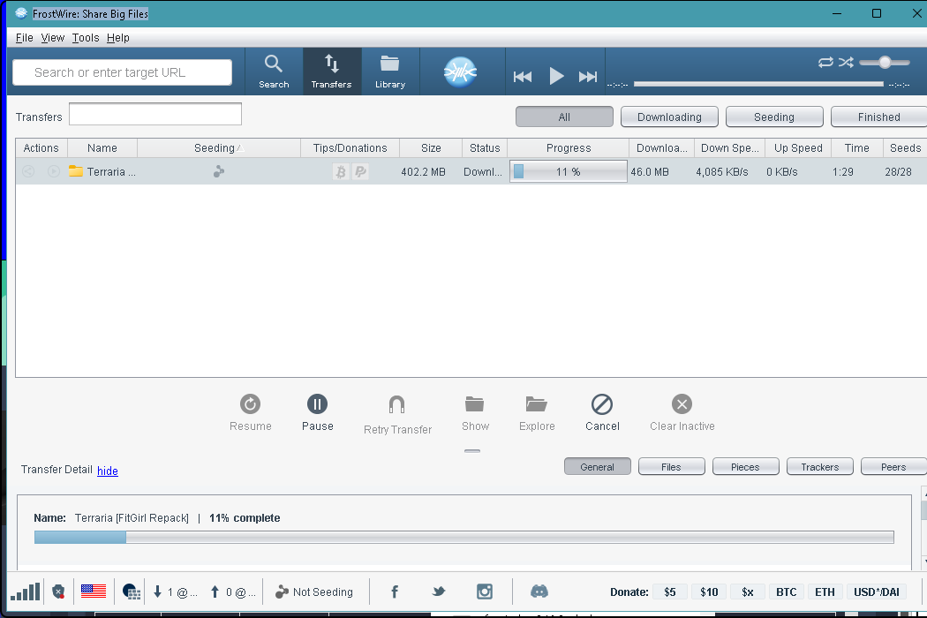Toggle shuffle mode icon
The height and width of the screenshot is (618, 927).
click(x=846, y=62)
